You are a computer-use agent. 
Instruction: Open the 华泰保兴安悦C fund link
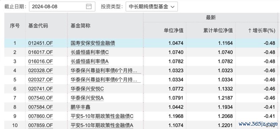coord(87,89)
